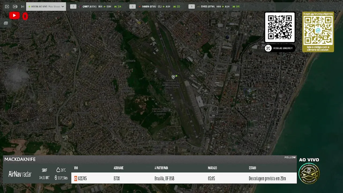Click the VOO column header
The width and height of the screenshot is (343, 193).
click(x=76, y=168)
